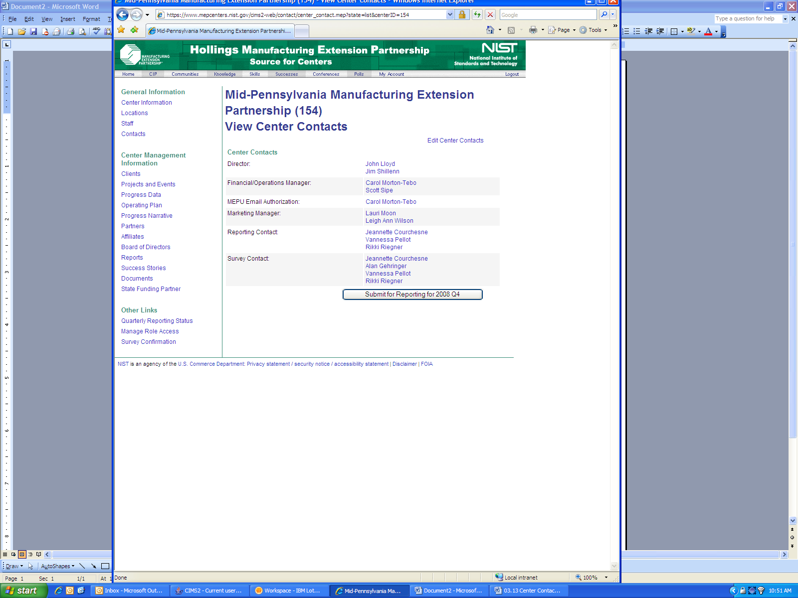Open the Insert menu in Word

pyautogui.click(x=68, y=19)
